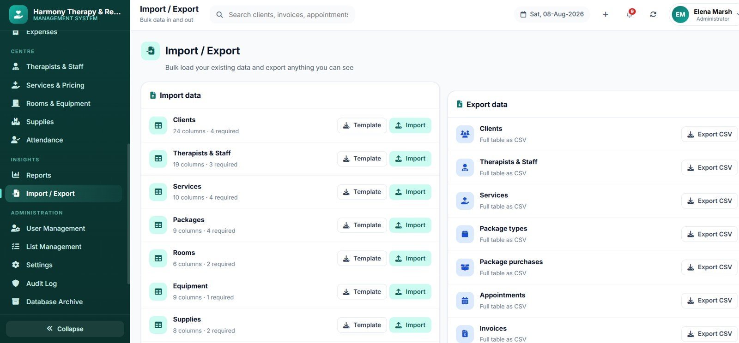739x343 pixels.
Task: Export Clients as CSV
Action: (x=709, y=134)
